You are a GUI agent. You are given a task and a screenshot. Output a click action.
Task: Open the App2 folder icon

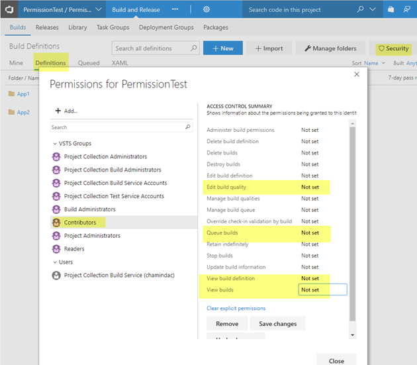pyautogui.click(x=11, y=112)
